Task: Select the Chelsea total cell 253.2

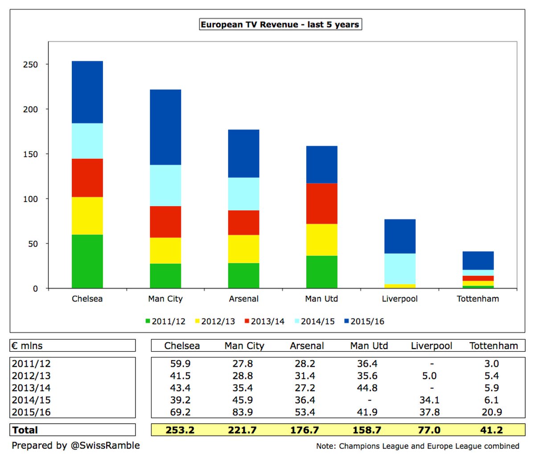Action: pyautogui.click(x=180, y=430)
